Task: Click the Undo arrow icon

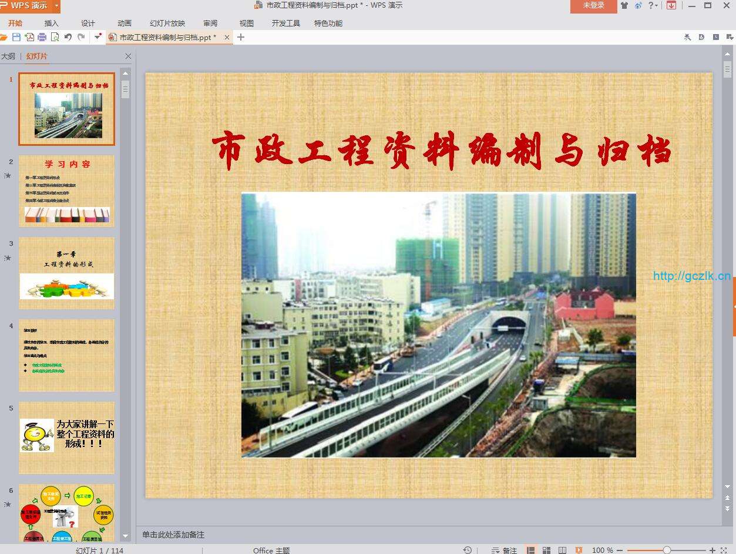Action: point(68,37)
